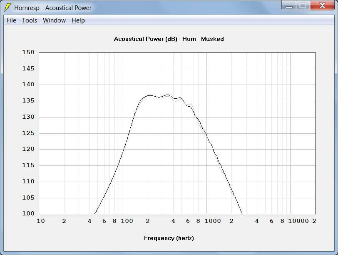Click the 10 frequency axis label

tap(41, 221)
